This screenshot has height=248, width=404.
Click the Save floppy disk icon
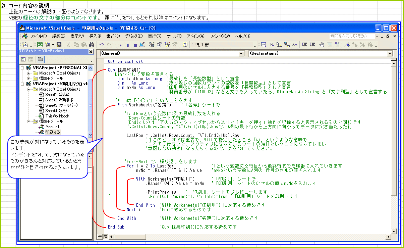point(59,45)
